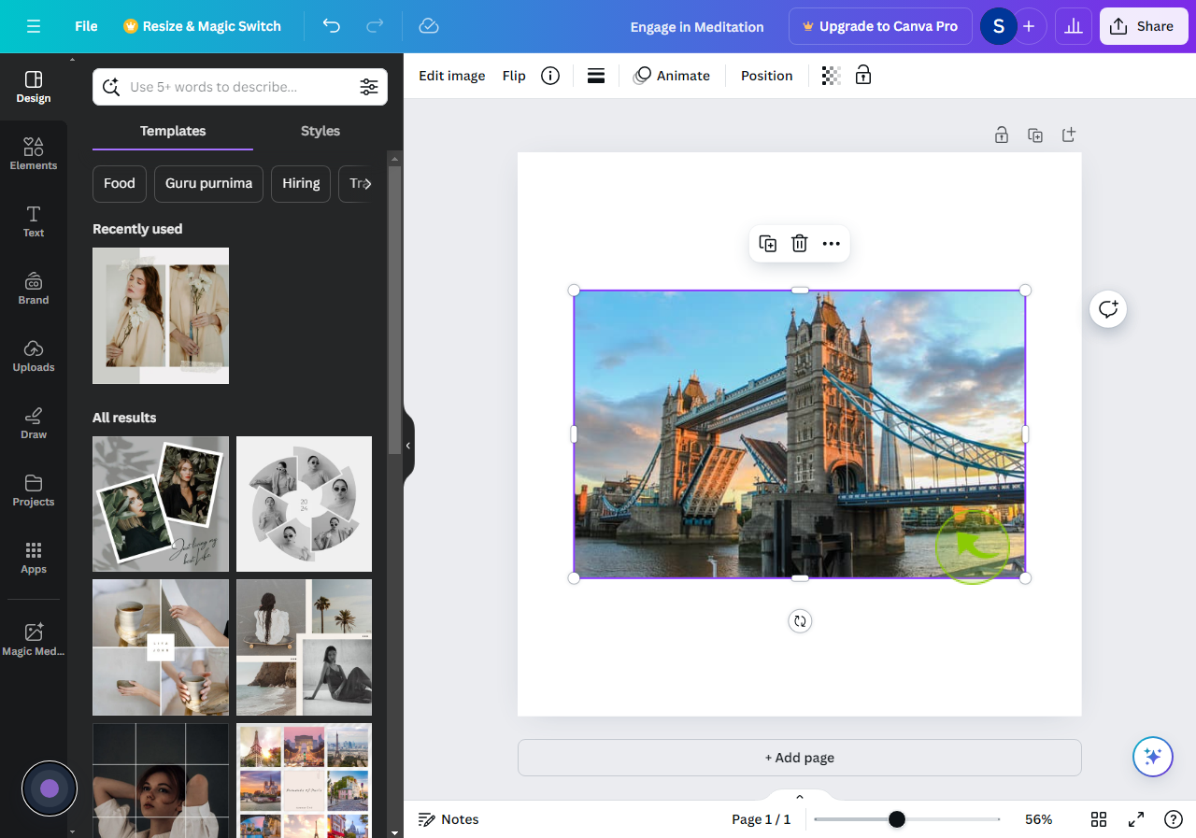Click Flip in the toolbar

[x=514, y=76]
